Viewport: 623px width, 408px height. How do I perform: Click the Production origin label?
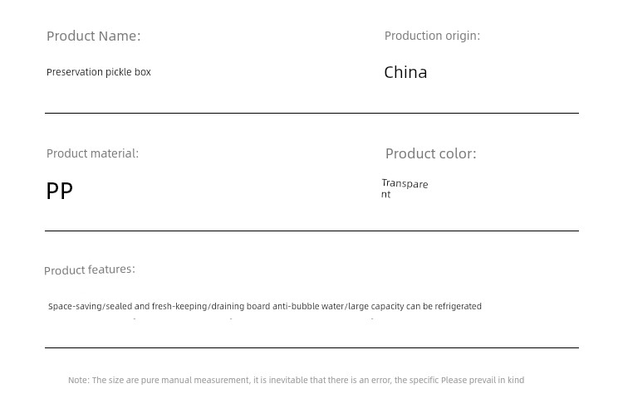pos(432,36)
